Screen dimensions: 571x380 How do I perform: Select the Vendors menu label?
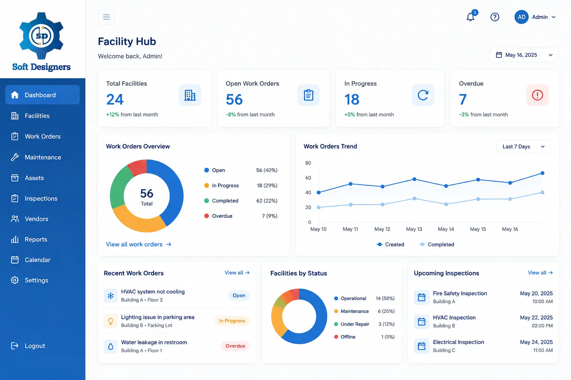(x=36, y=219)
